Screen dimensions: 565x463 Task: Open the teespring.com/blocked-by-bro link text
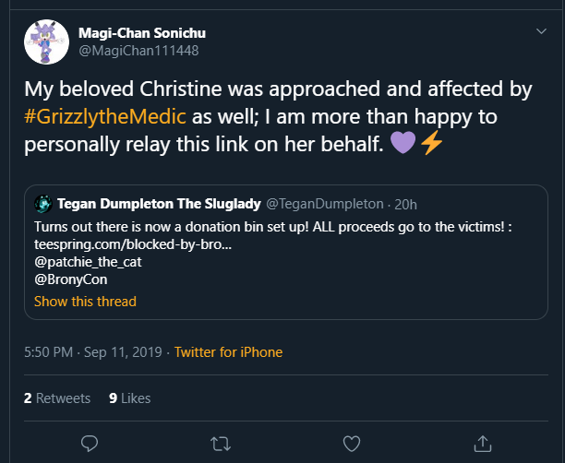coord(133,244)
